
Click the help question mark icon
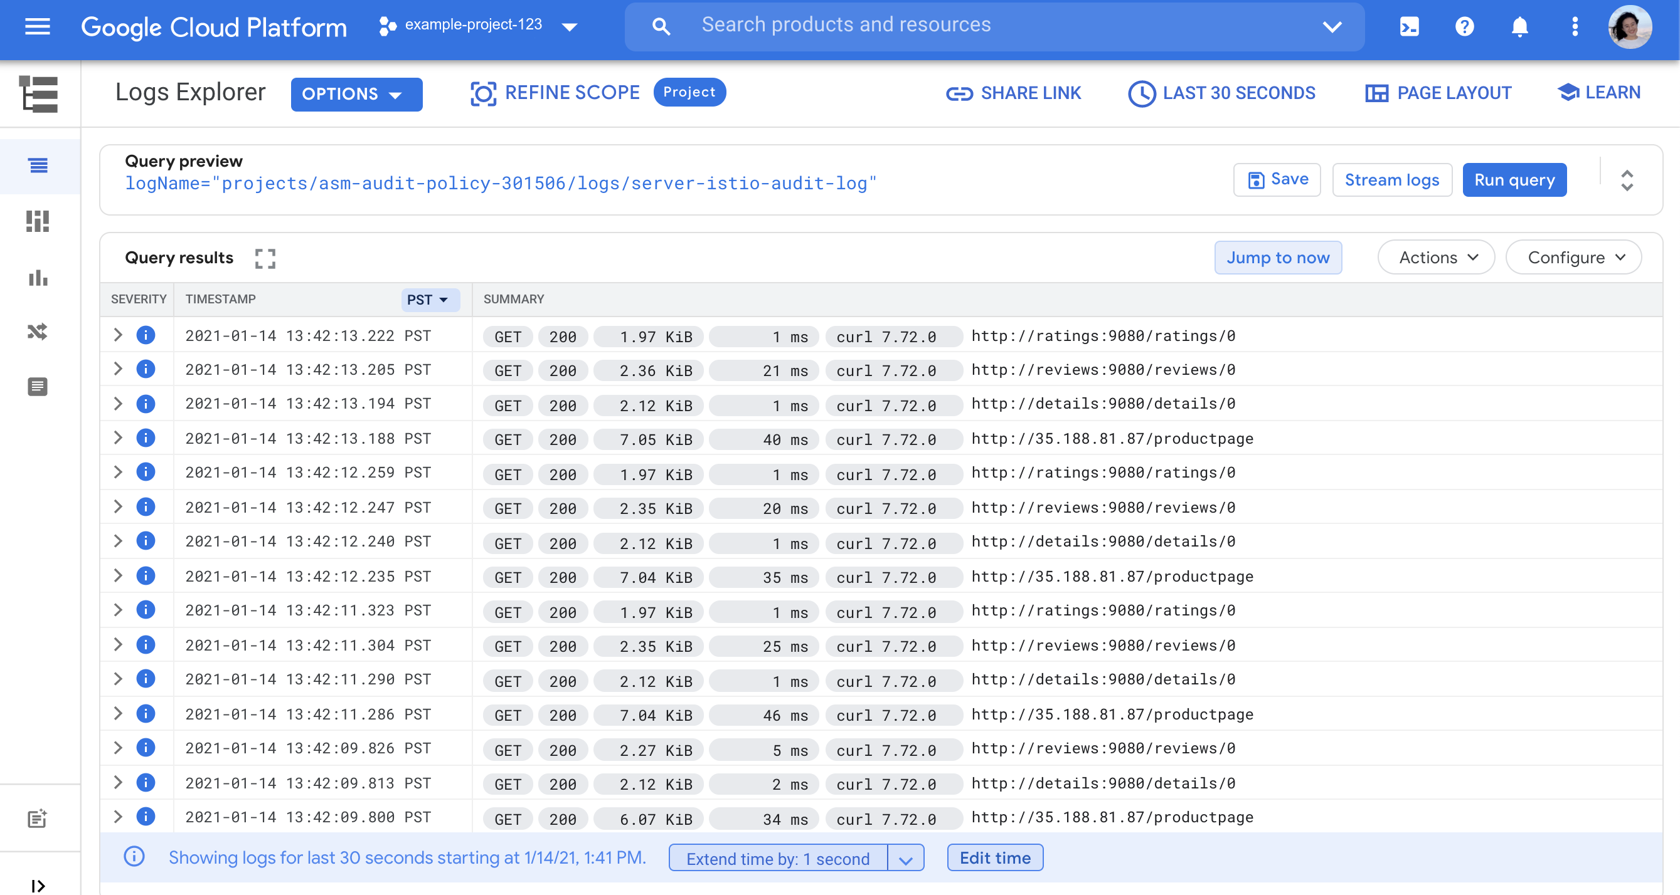pyautogui.click(x=1465, y=24)
